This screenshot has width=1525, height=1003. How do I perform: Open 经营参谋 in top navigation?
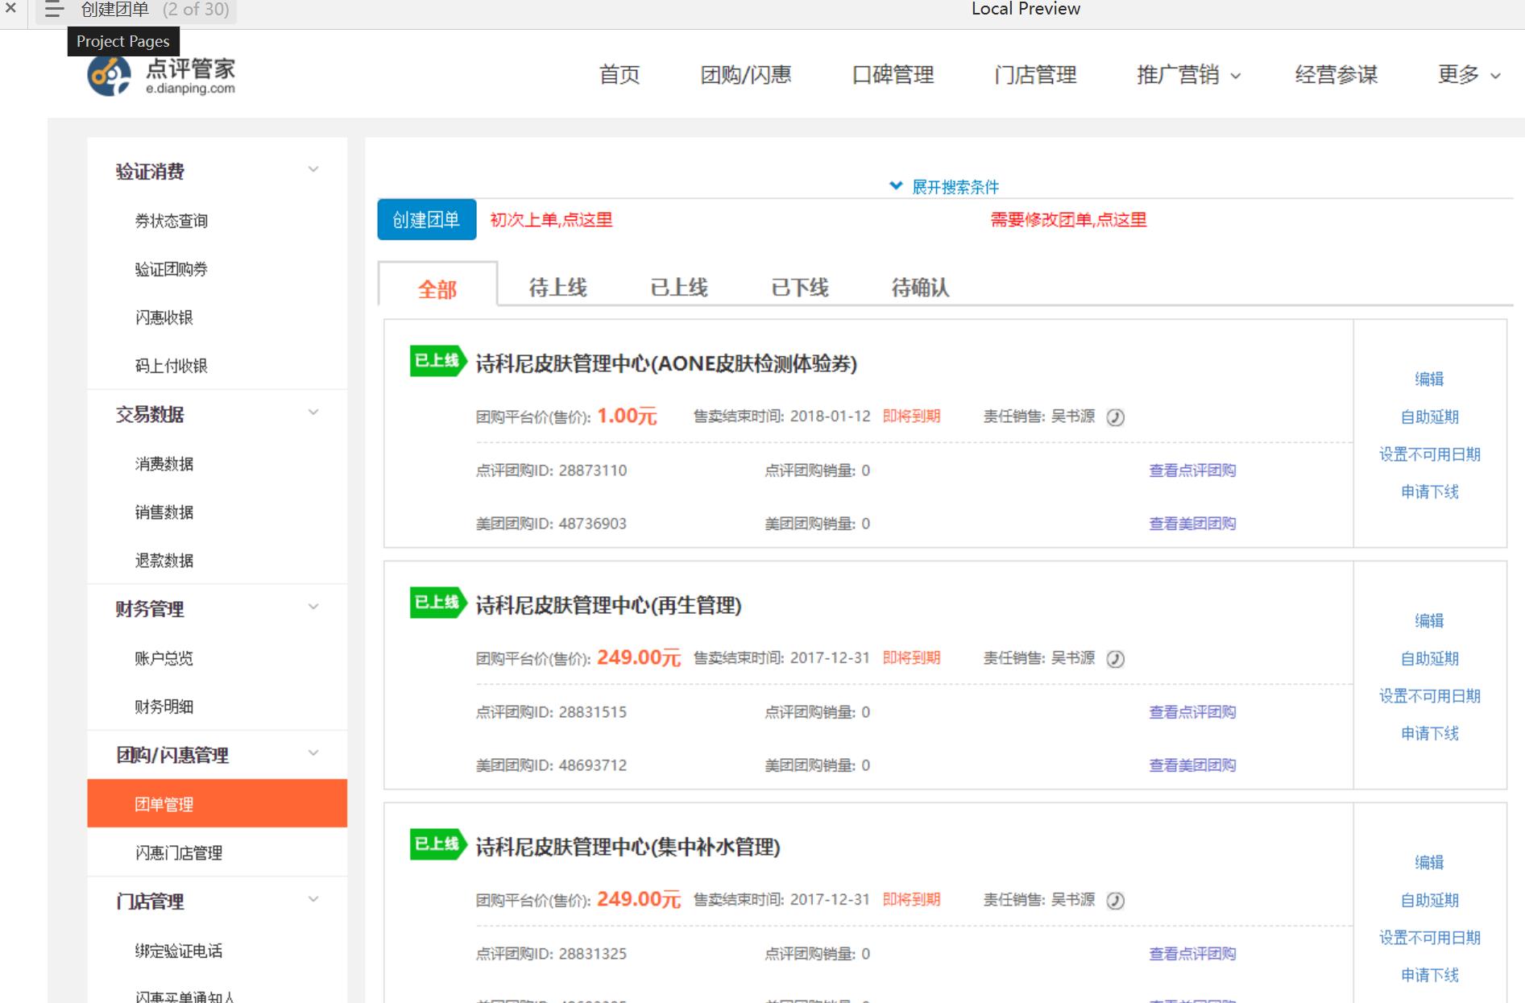click(x=1336, y=75)
